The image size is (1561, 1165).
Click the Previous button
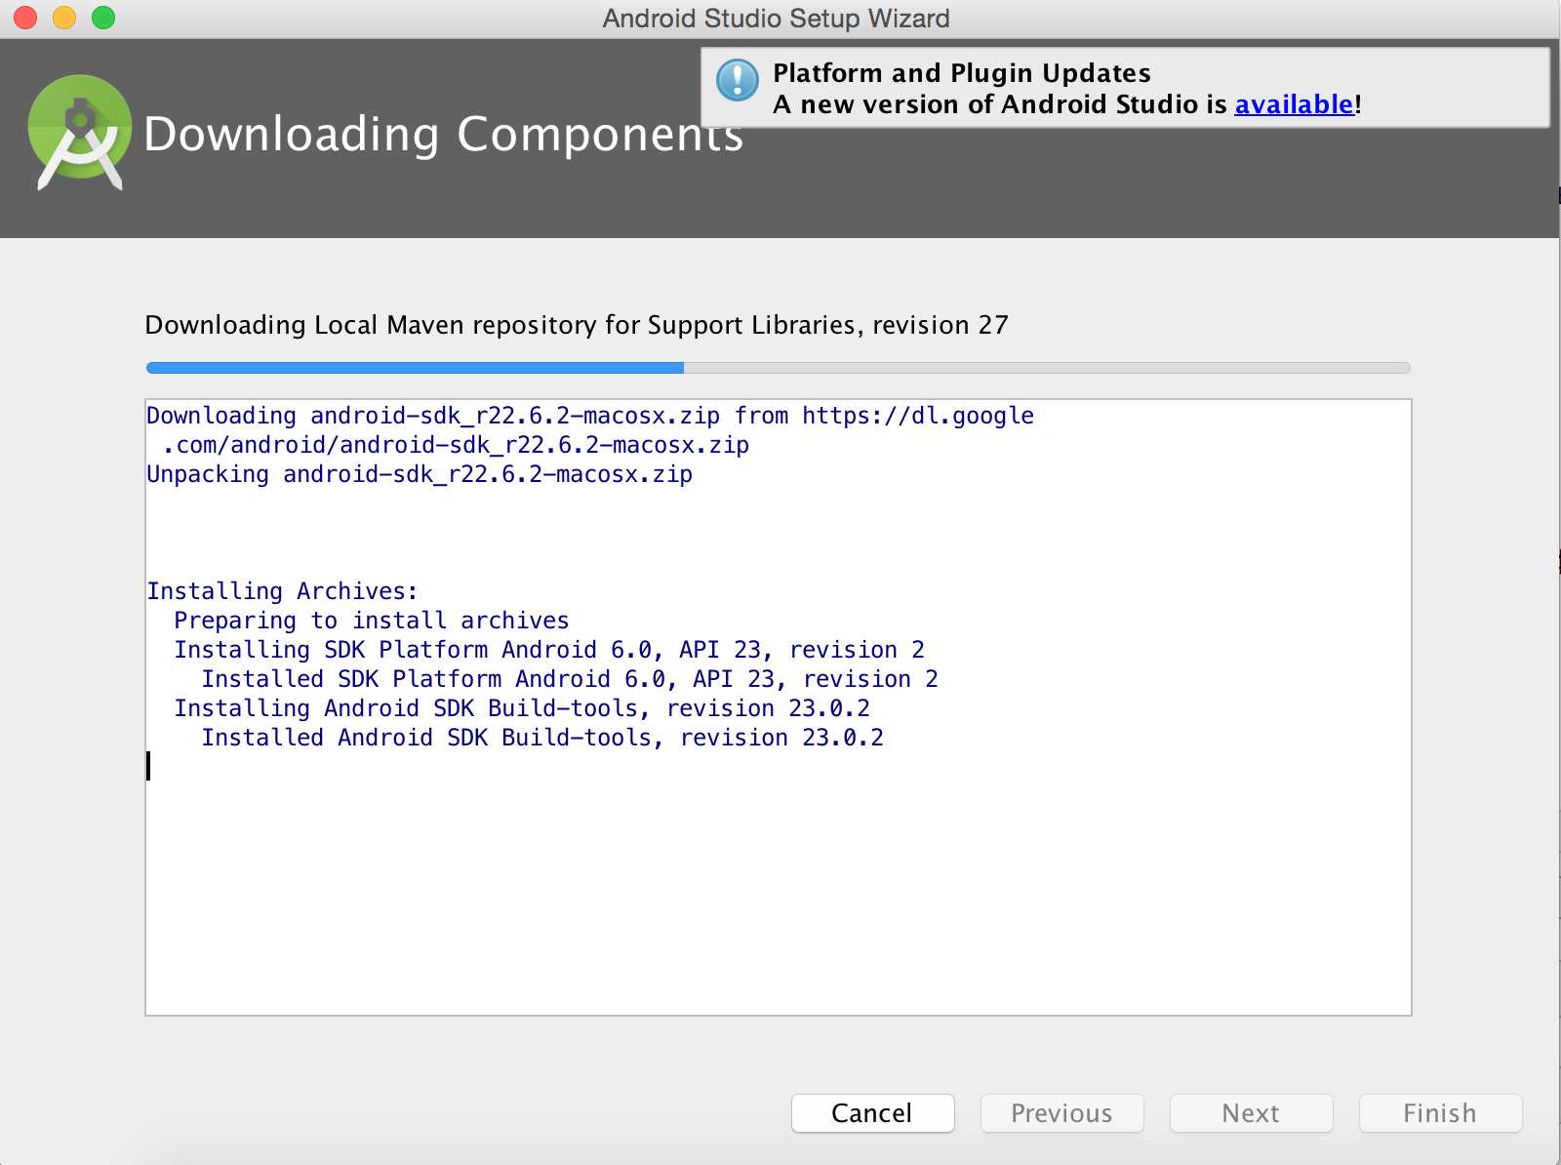click(x=1061, y=1113)
